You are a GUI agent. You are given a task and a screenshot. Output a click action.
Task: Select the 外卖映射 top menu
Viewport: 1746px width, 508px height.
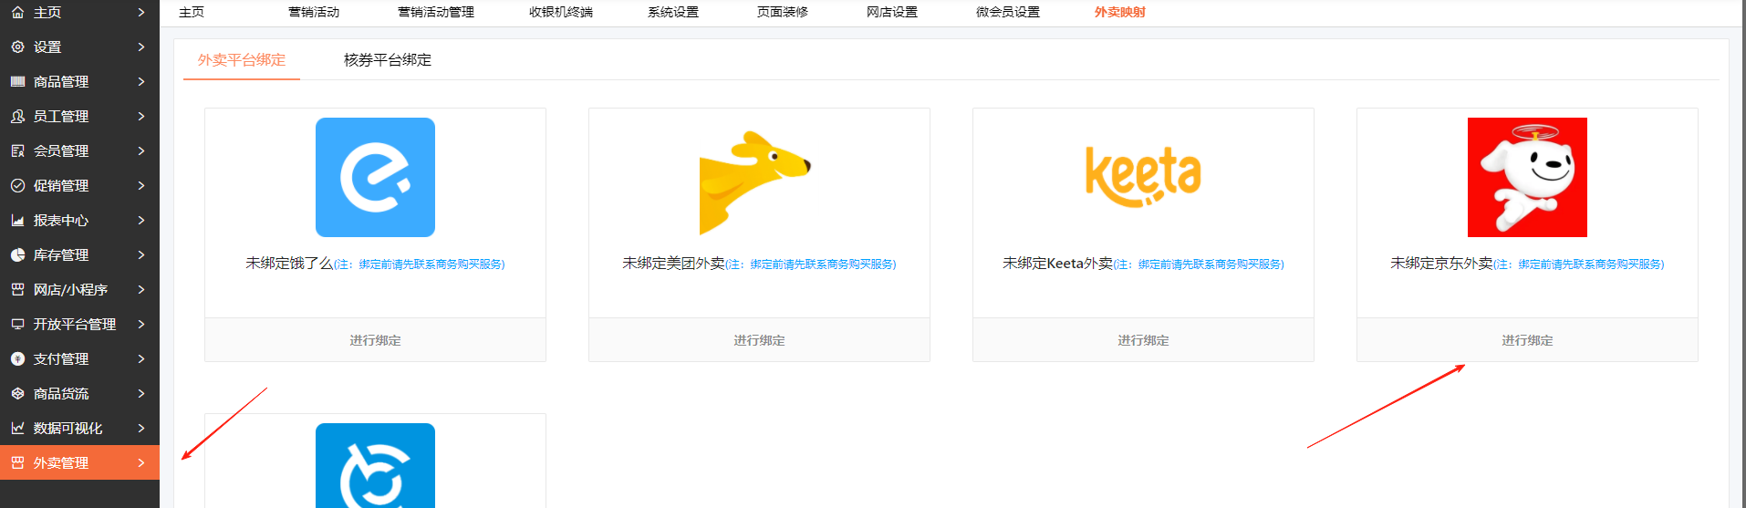tap(1120, 12)
